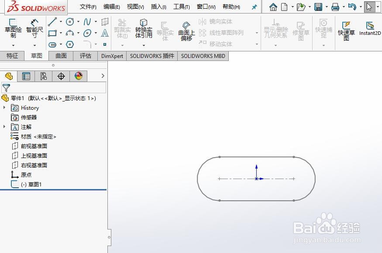Select 右视基准面 in feature tree
382x253 pixels.
pos(34,165)
